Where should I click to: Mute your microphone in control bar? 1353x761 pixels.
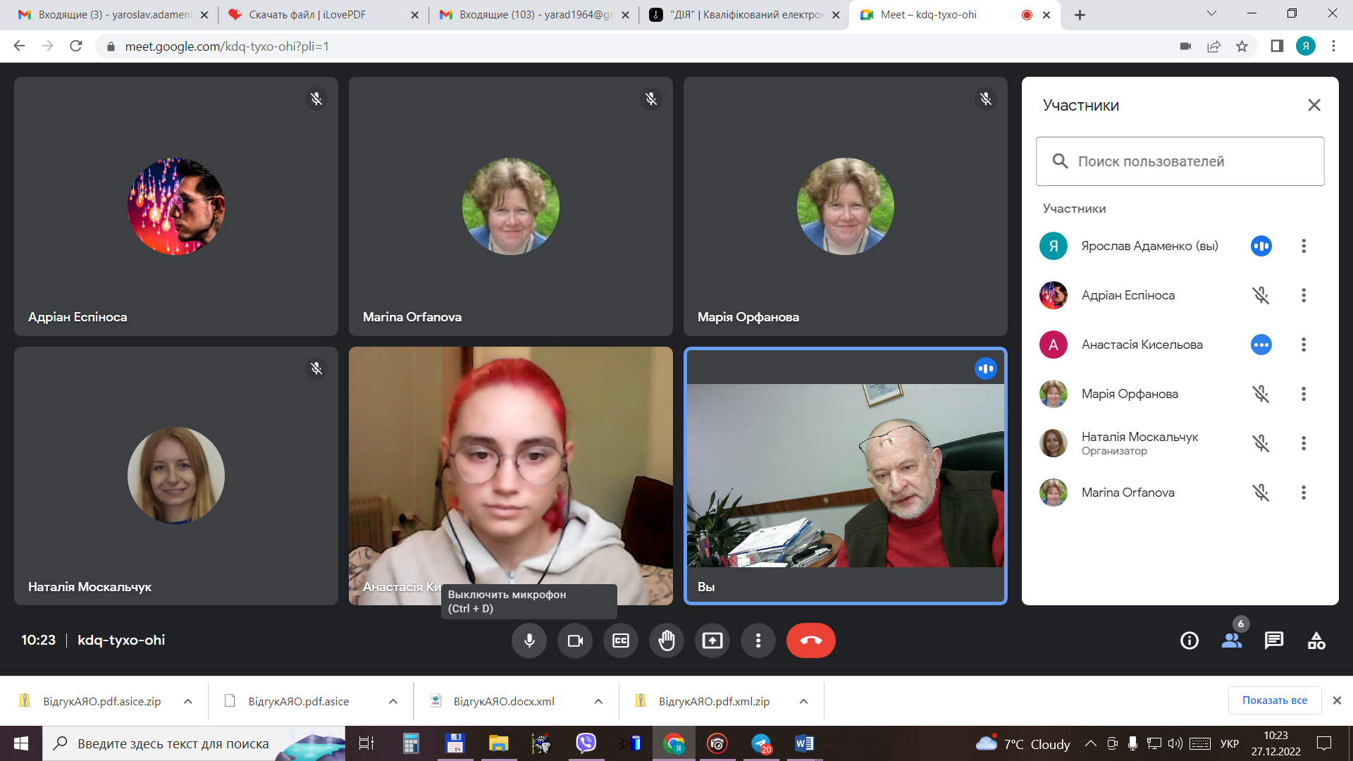(529, 641)
